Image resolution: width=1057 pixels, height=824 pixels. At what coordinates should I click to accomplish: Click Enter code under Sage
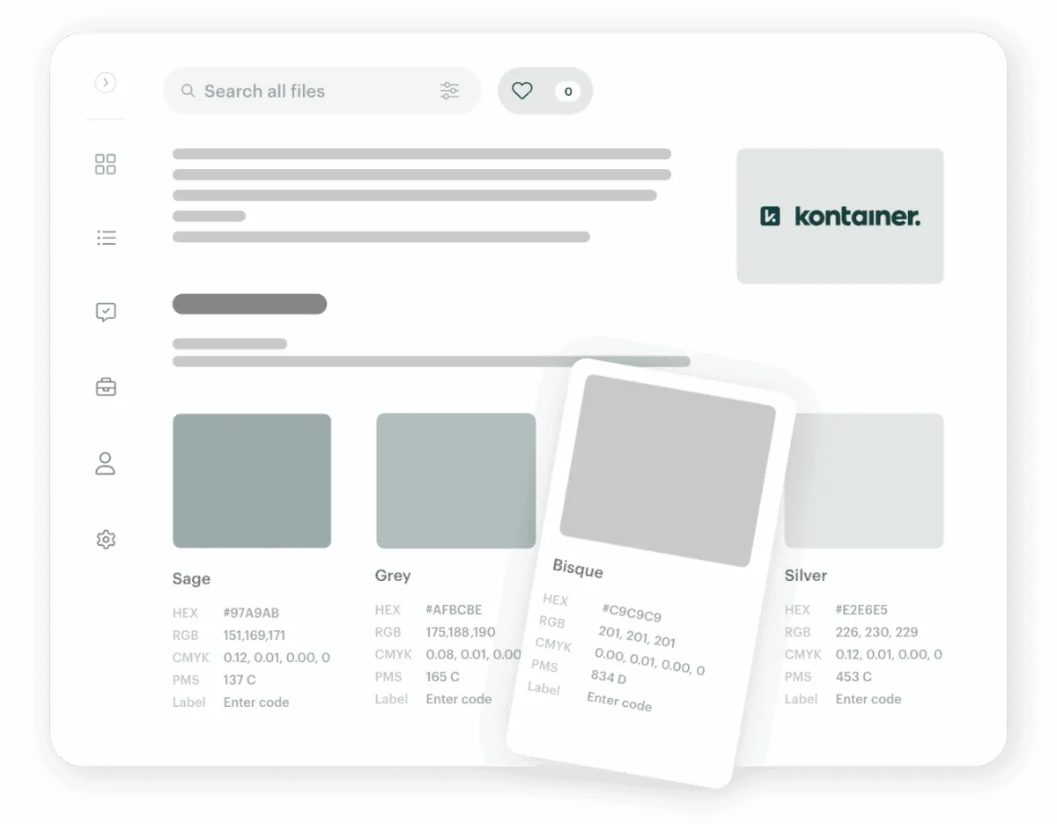tap(256, 702)
